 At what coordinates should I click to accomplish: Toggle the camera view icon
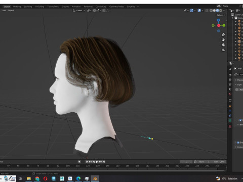pyautogui.click(x=223, y=45)
